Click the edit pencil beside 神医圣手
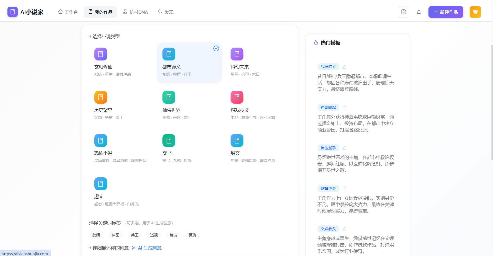Image resolution: width=493 pixels, height=256 pixels. tap(344, 148)
